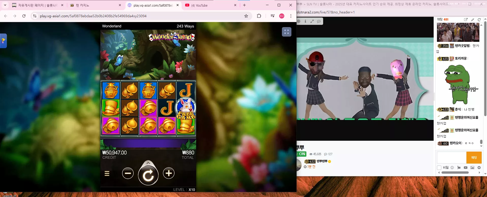Viewport: 487px width, 197px height.
Task: Click the address bar URL
Action: tap(93, 16)
